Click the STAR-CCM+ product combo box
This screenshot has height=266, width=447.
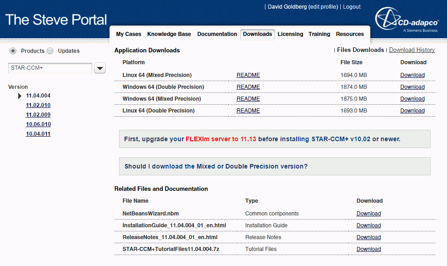tap(50, 68)
